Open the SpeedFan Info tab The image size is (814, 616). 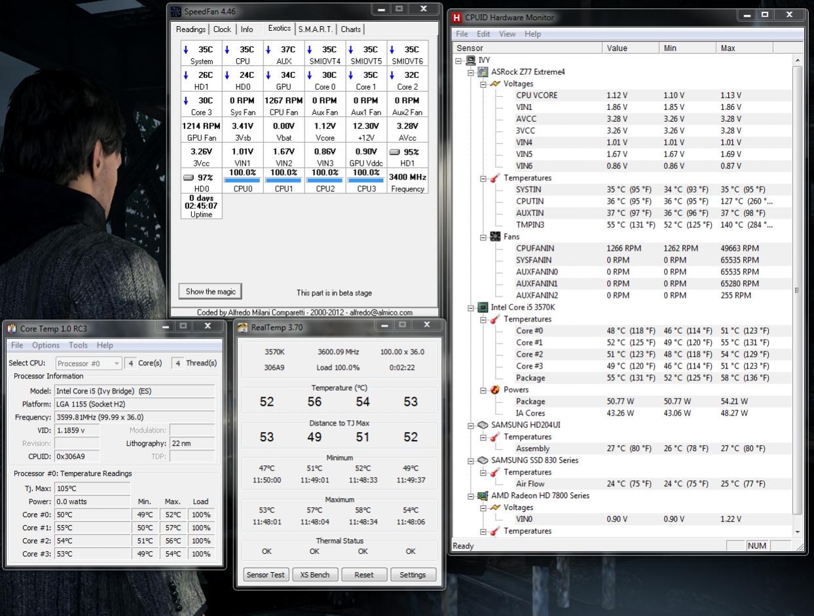tap(246, 29)
